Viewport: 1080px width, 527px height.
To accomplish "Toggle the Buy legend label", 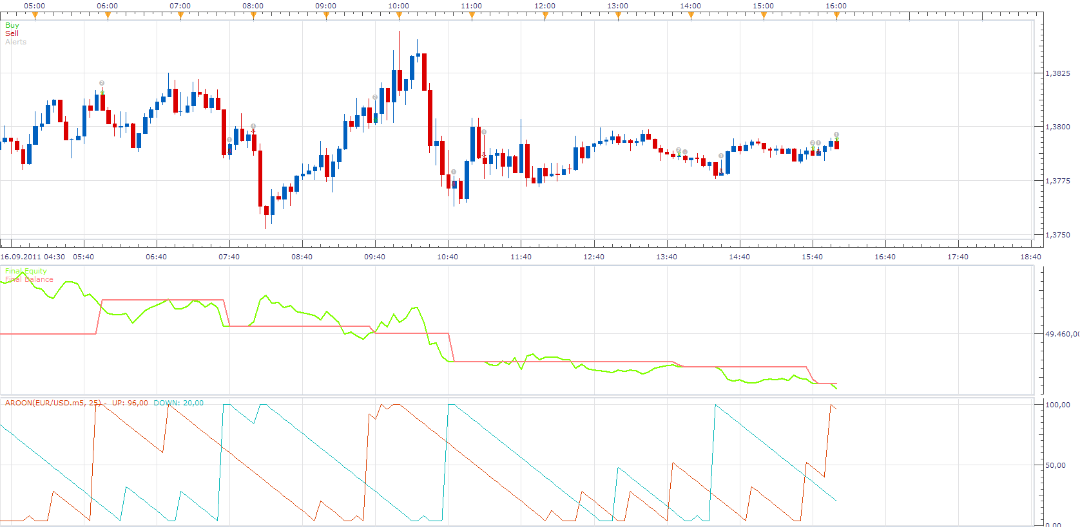I will [12, 25].
